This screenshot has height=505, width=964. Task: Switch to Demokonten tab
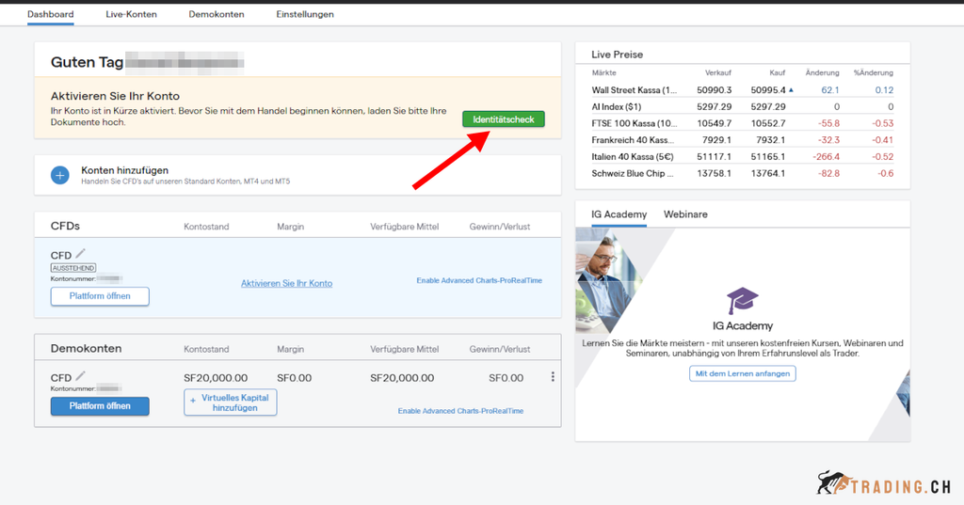217,14
